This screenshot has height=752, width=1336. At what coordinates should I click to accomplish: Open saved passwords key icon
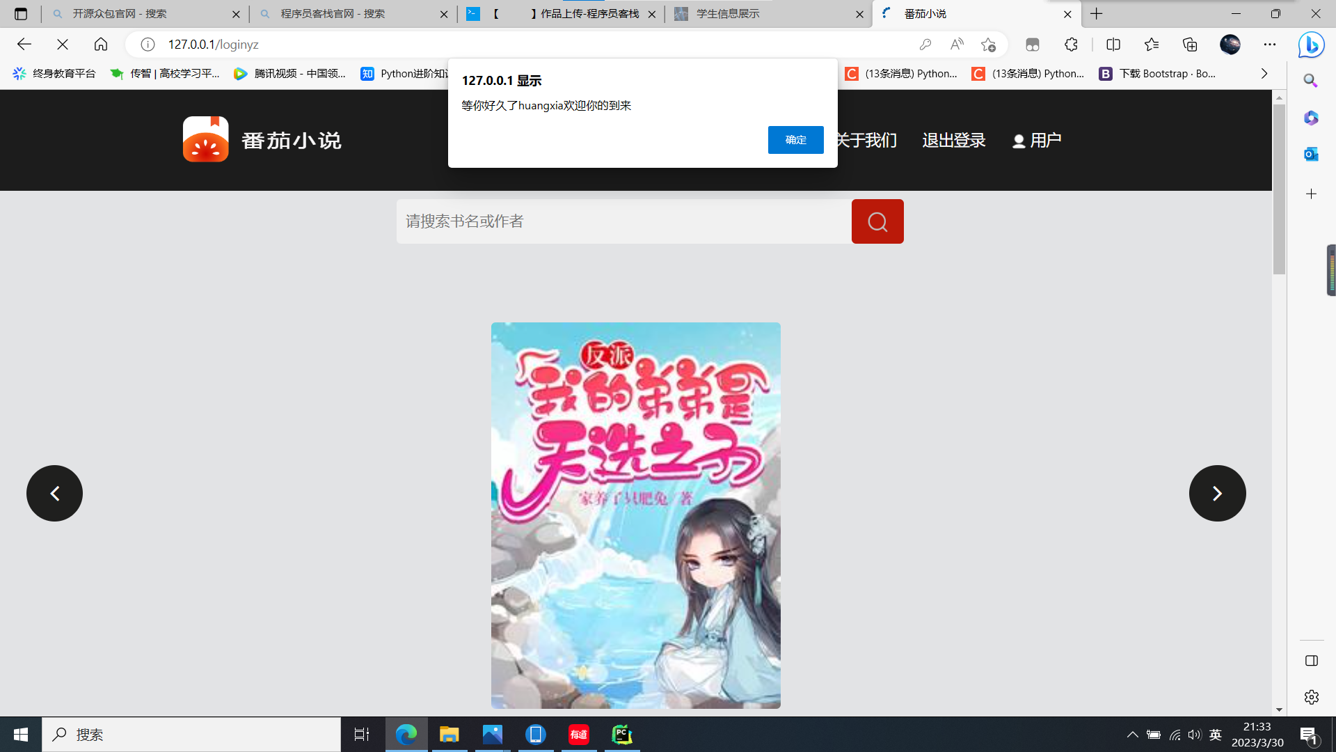(x=925, y=45)
